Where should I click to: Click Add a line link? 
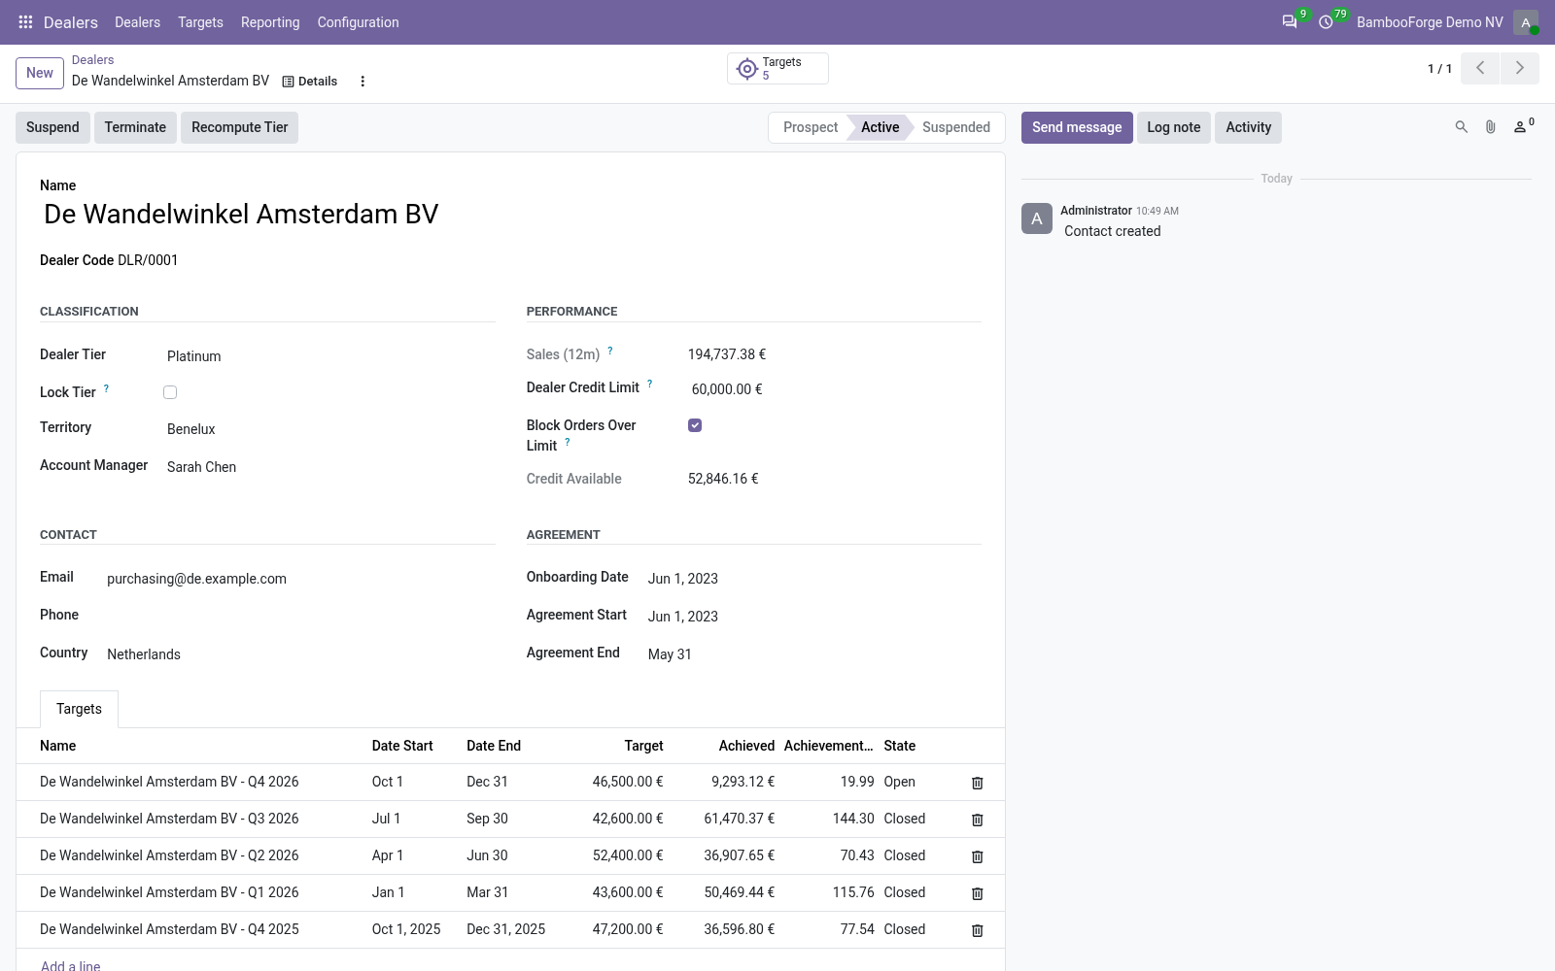[x=70, y=964]
